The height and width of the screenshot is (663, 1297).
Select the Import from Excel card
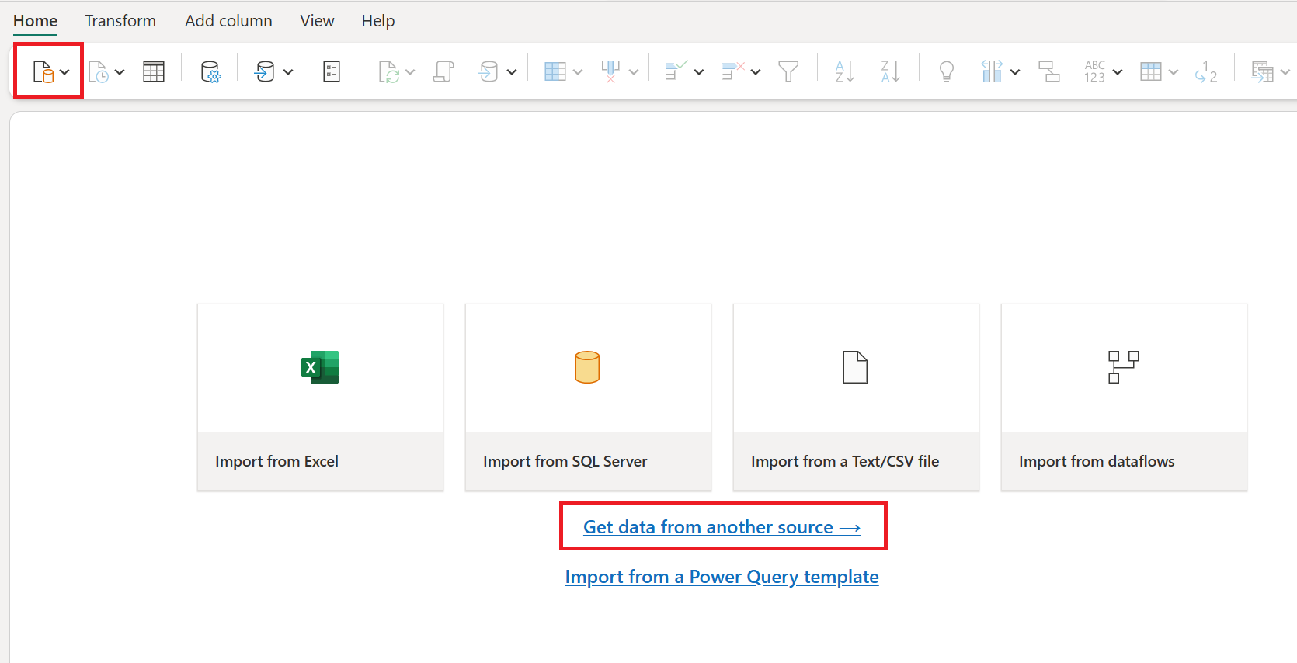[x=320, y=397]
